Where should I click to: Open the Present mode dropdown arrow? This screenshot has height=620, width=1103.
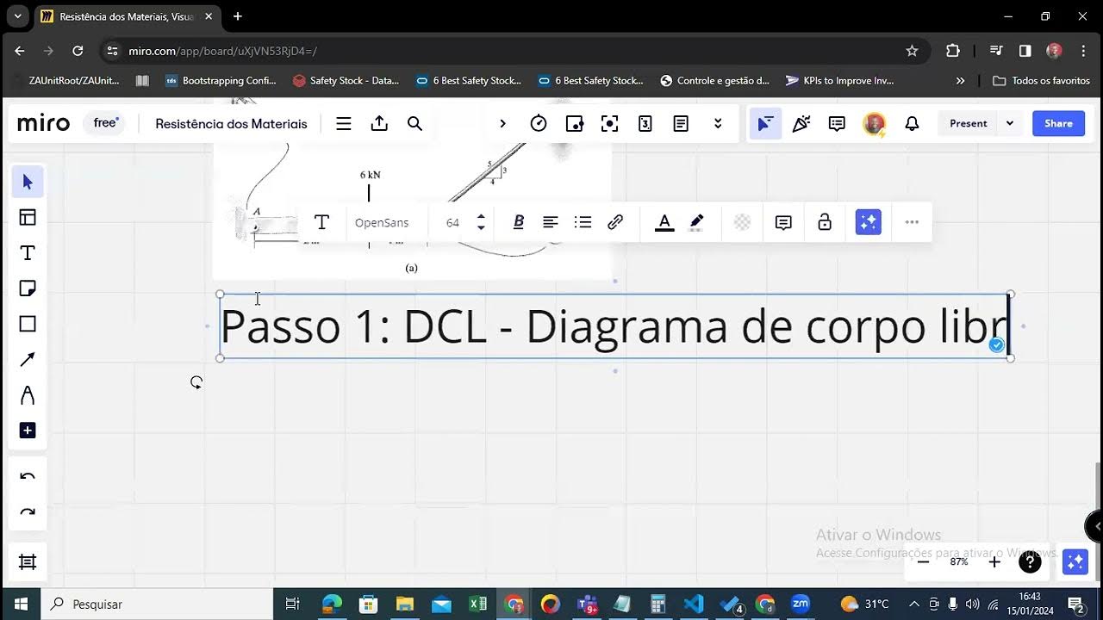[1008, 123]
